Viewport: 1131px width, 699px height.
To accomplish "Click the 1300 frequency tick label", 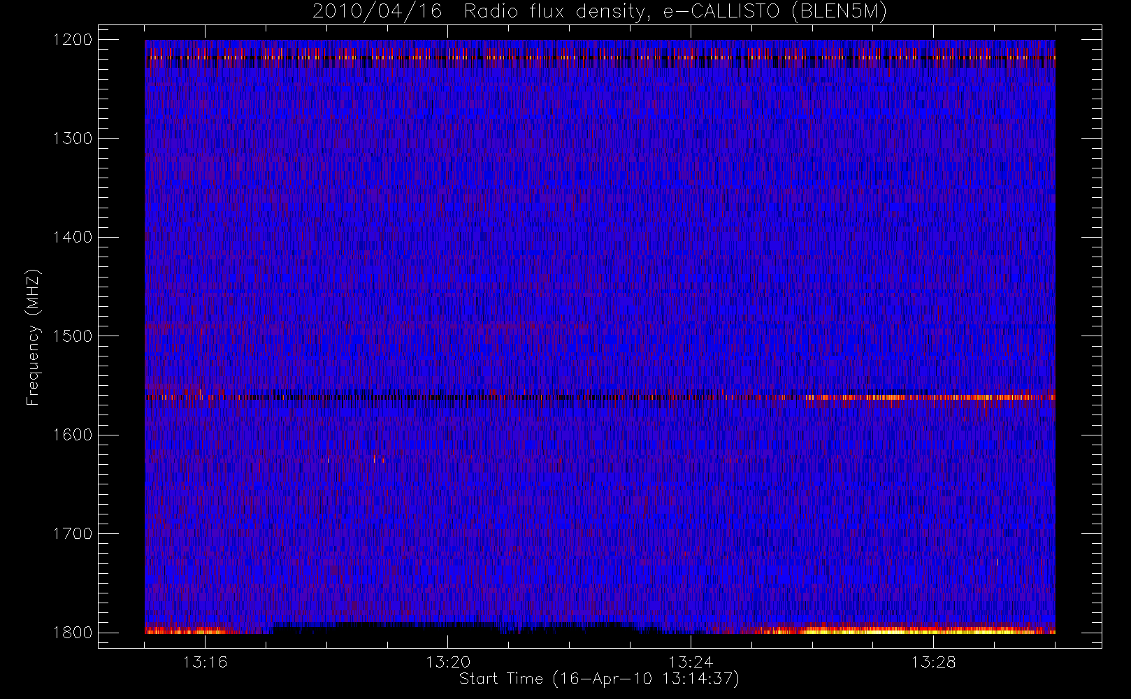I will point(73,138).
